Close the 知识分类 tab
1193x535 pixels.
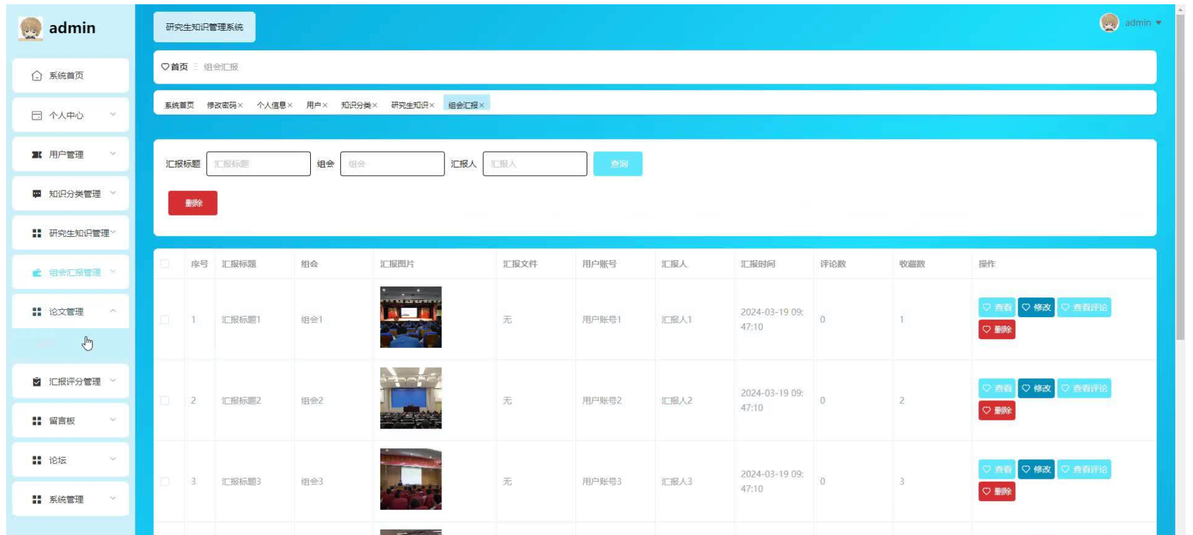coord(375,105)
